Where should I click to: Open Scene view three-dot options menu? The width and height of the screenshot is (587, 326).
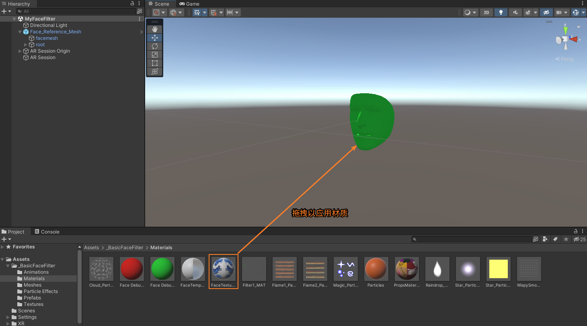[583, 4]
